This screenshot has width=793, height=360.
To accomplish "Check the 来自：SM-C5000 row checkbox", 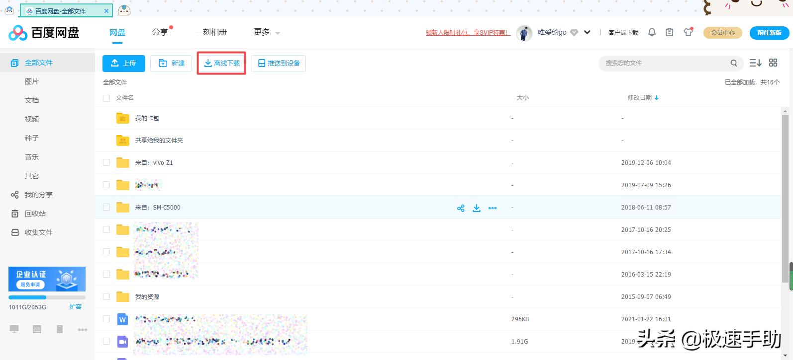I will (106, 207).
